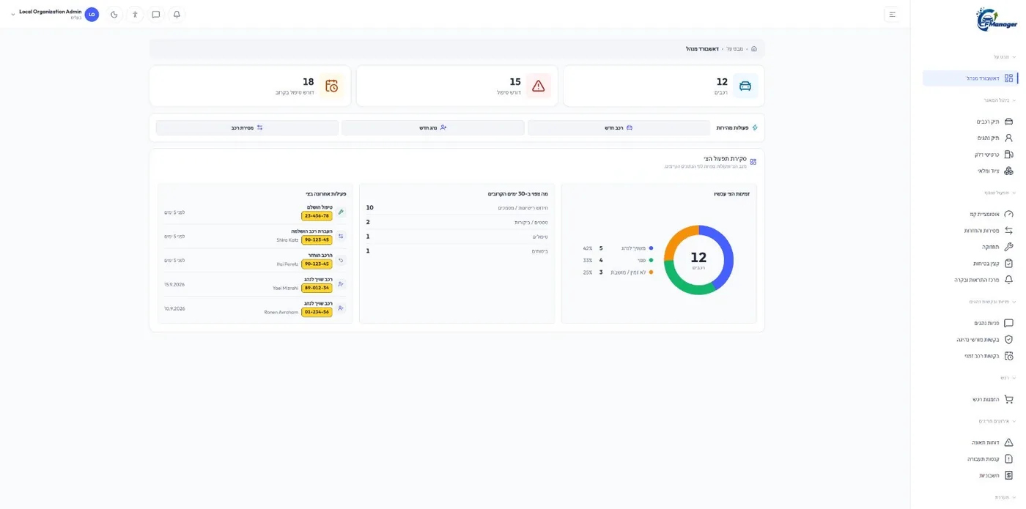1026x509 pixels.
Task: Collapse the אירועים חריגים sidebar section
Action: coord(997,421)
